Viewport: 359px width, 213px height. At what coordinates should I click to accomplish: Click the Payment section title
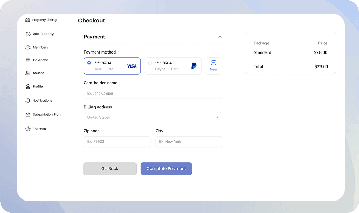pos(95,37)
